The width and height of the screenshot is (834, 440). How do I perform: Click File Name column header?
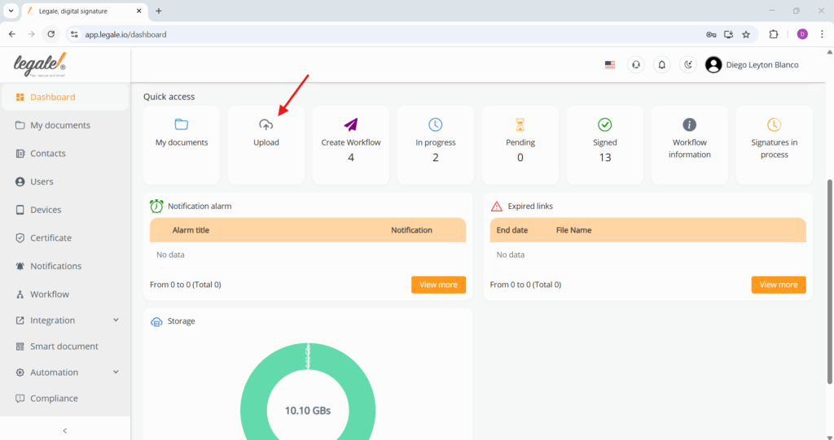coord(573,230)
